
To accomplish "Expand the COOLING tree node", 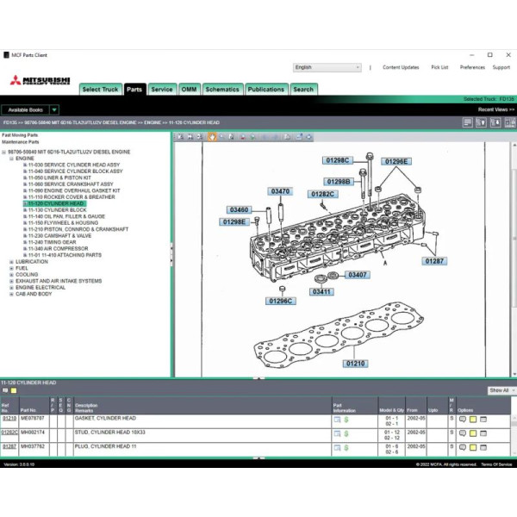I will (x=11, y=275).
